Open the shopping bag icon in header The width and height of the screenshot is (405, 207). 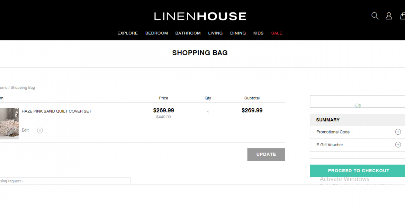[403, 16]
